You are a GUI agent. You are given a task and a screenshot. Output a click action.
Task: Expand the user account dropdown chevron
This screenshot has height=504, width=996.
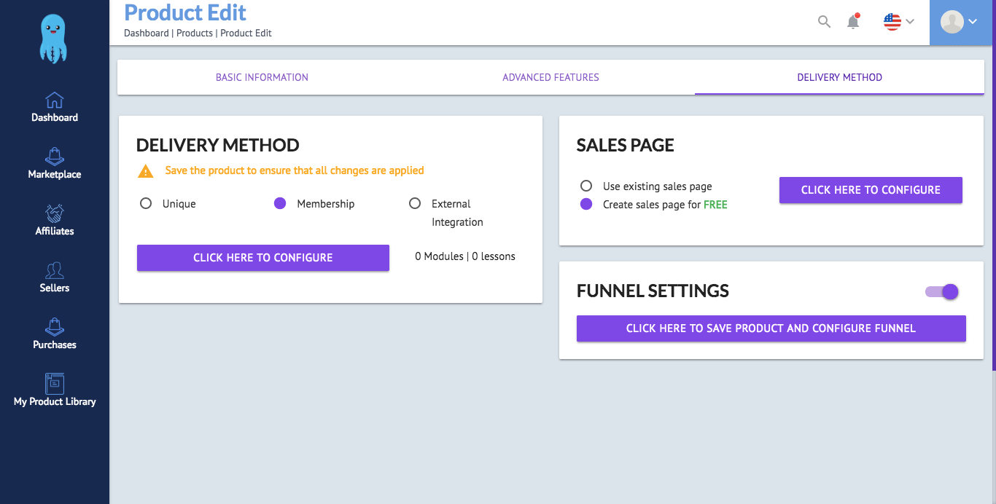tap(973, 23)
